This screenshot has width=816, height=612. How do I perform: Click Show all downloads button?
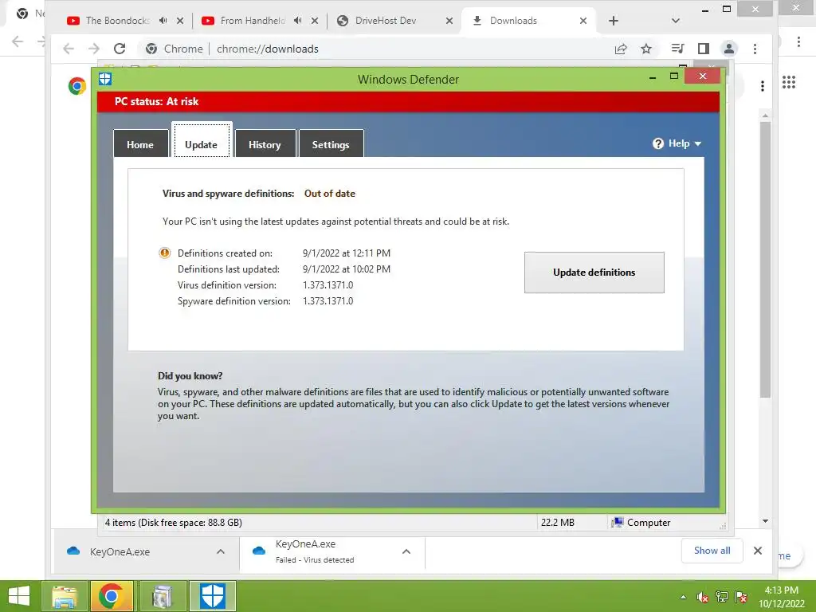pos(712,551)
